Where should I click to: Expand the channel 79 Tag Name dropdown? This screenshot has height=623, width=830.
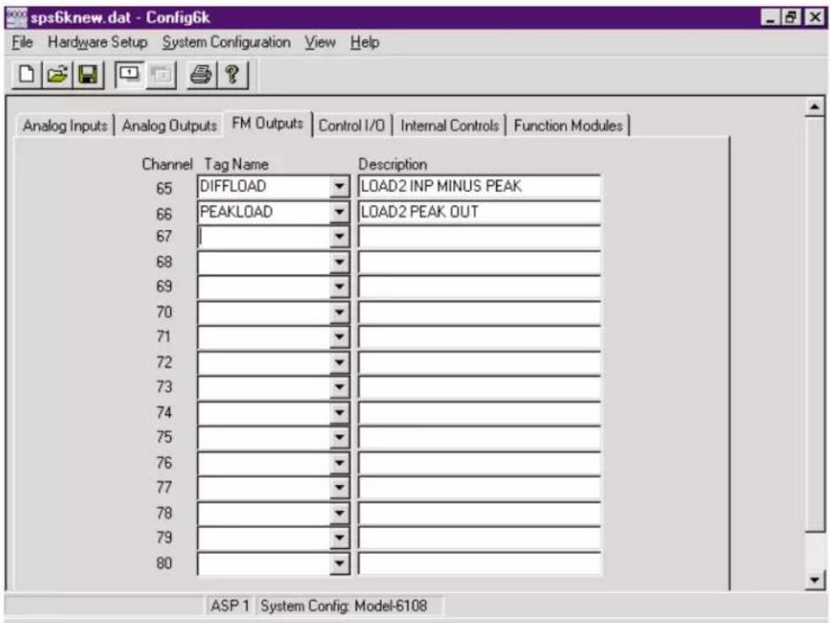point(340,538)
